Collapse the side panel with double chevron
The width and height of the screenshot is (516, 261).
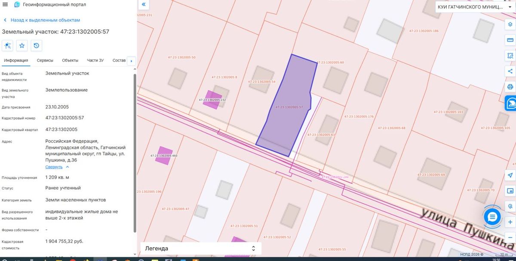tap(144, 4)
